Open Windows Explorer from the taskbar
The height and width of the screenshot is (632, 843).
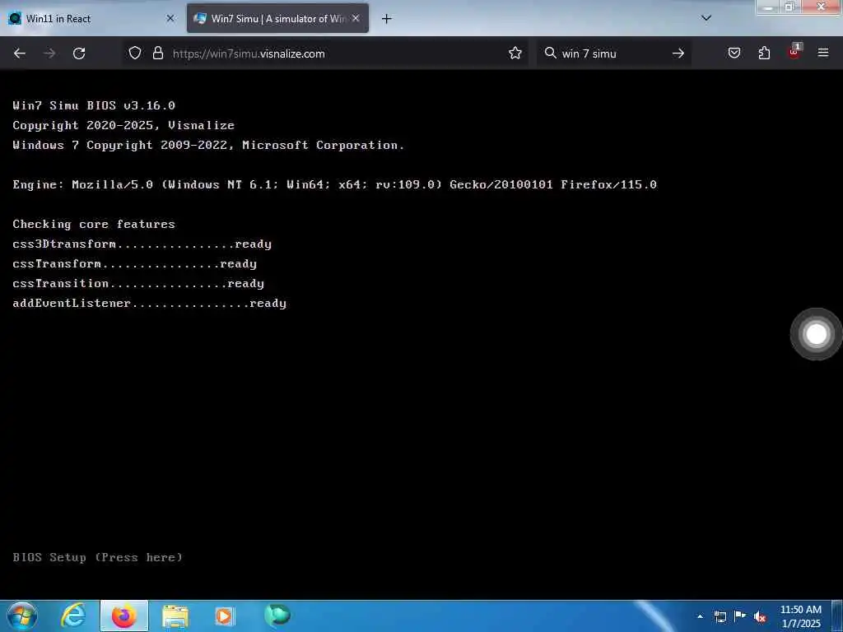(x=175, y=616)
